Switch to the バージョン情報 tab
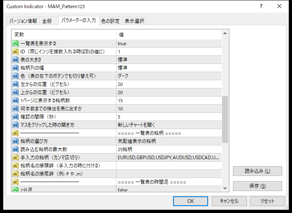The image size is (292, 213). click(23, 21)
